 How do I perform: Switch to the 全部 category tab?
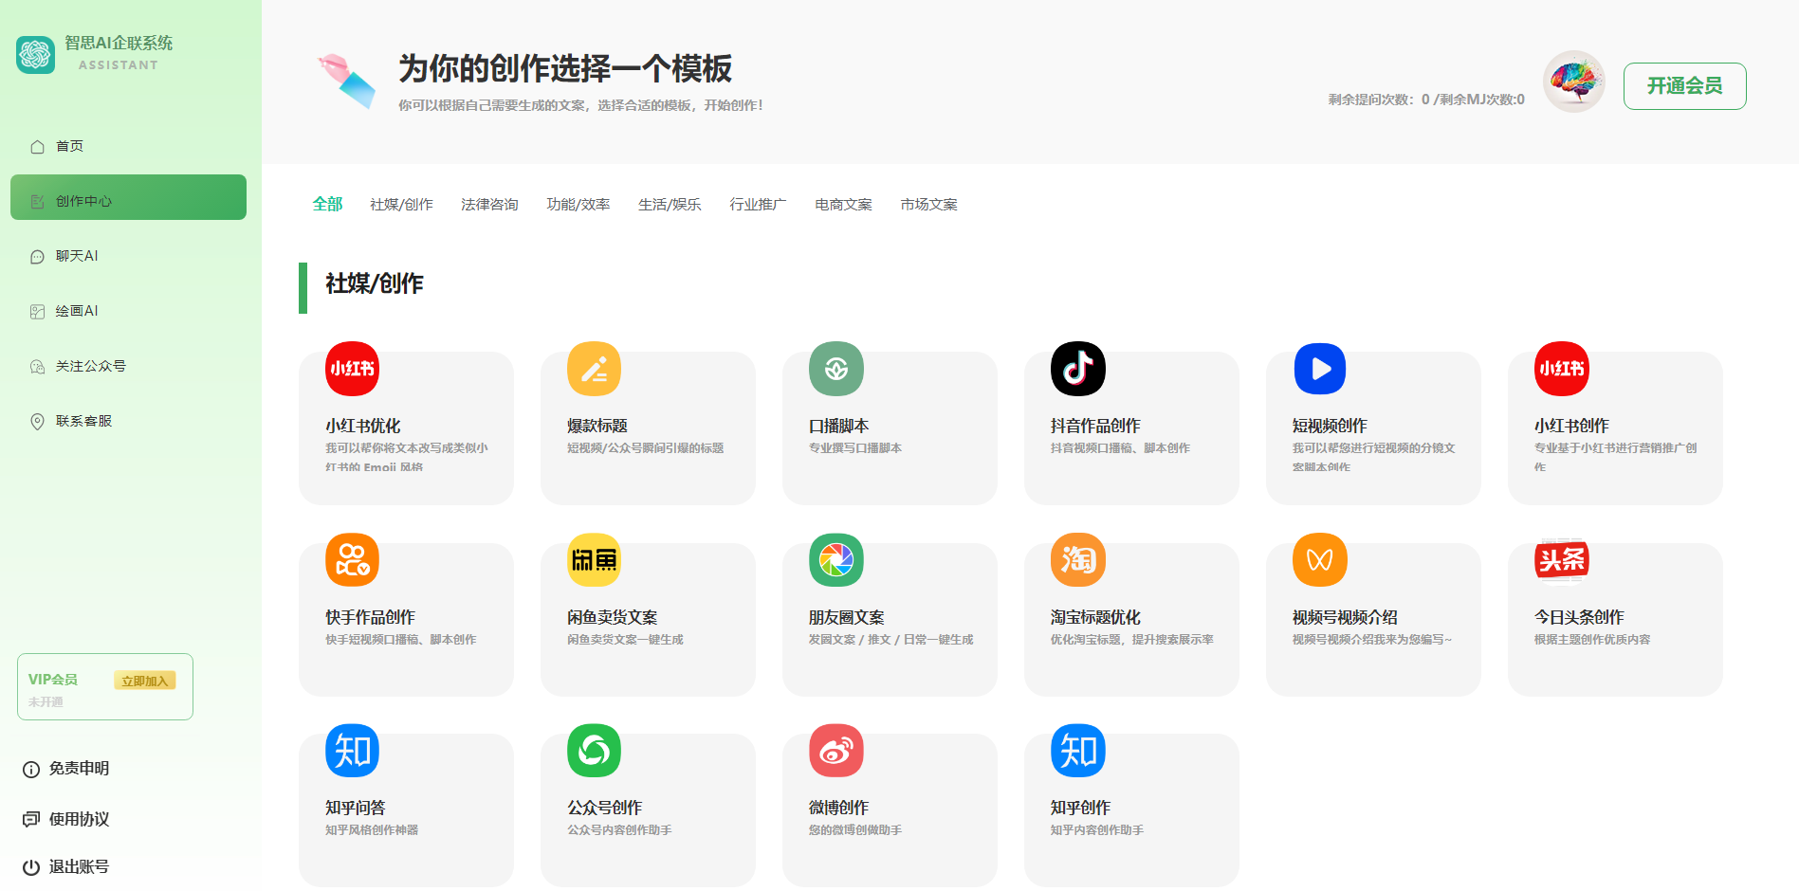pos(327,204)
